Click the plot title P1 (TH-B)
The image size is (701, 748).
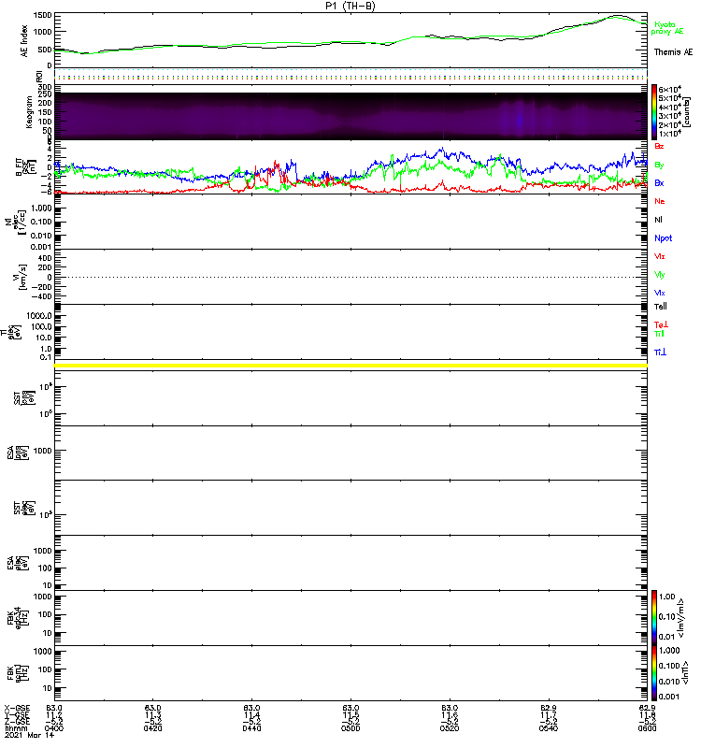tap(350, 6)
